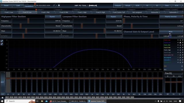
Task: Click the Channel Gain slider handle
Action: pos(152,36)
